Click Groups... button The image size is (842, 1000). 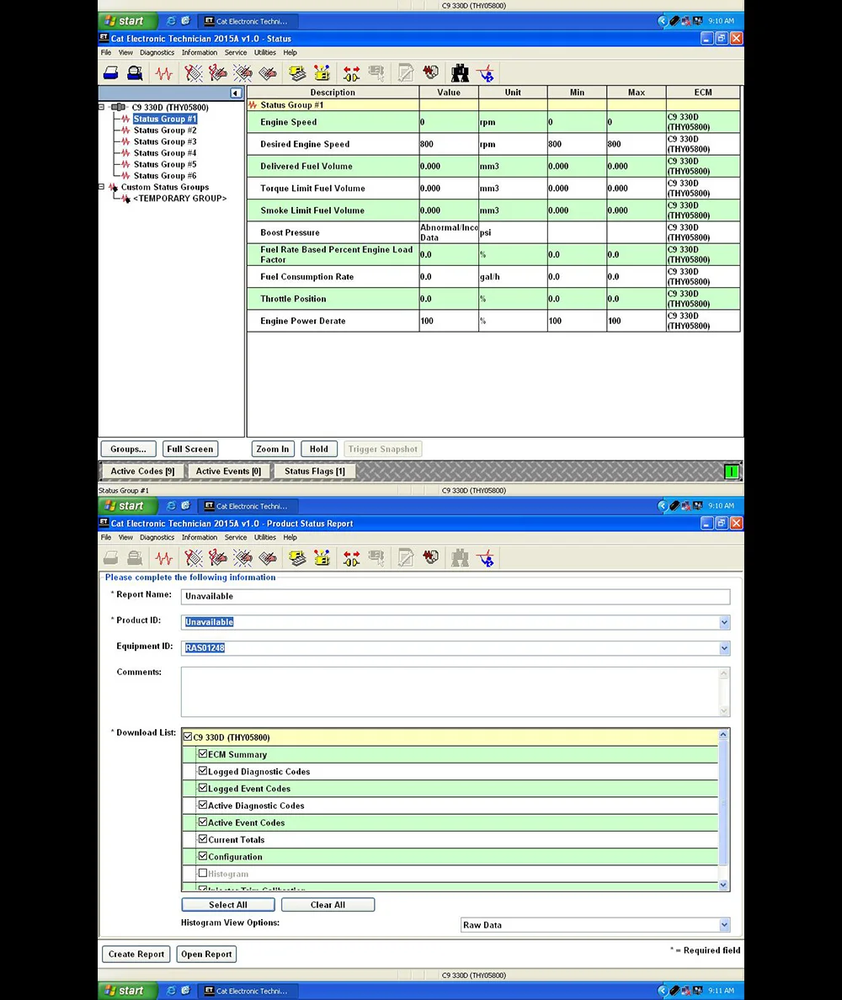click(128, 449)
